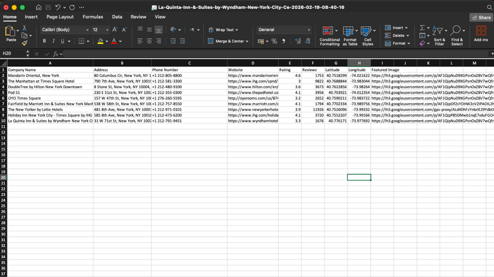This screenshot has height=277, width=494.
Task: Click the Redo arrow in title bar
Action: pos(72,7)
